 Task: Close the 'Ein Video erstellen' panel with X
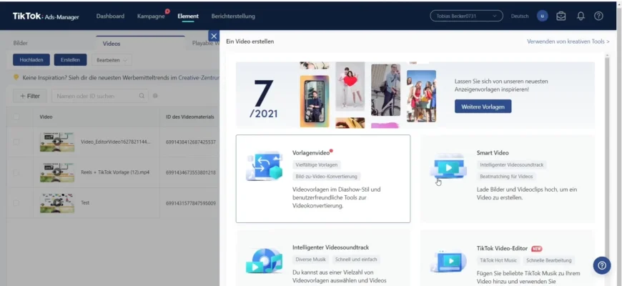(214, 36)
